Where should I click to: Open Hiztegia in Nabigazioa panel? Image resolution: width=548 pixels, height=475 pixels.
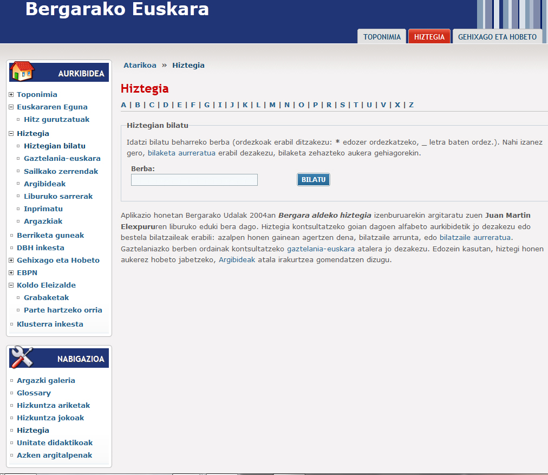(x=33, y=430)
